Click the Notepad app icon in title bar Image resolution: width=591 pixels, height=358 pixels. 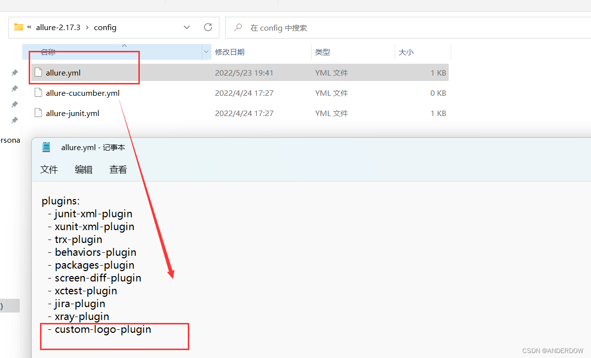pyautogui.click(x=46, y=147)
